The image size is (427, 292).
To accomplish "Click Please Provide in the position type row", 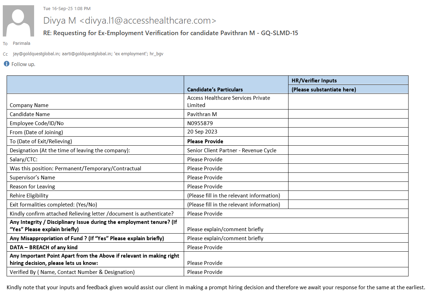I will (205, 168).
